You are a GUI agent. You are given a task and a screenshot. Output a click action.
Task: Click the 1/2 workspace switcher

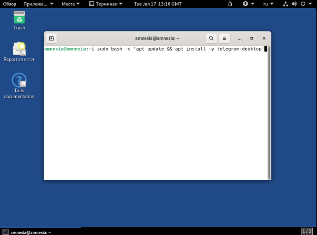coord(307,231)
